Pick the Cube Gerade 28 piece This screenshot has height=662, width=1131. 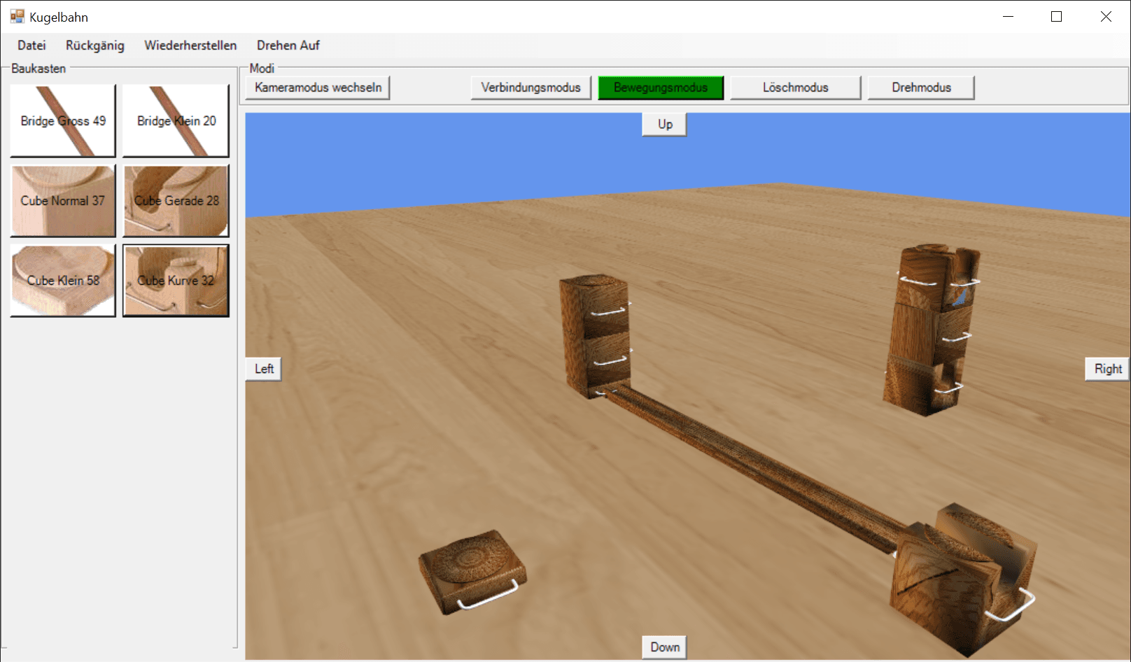pos(176,201)
